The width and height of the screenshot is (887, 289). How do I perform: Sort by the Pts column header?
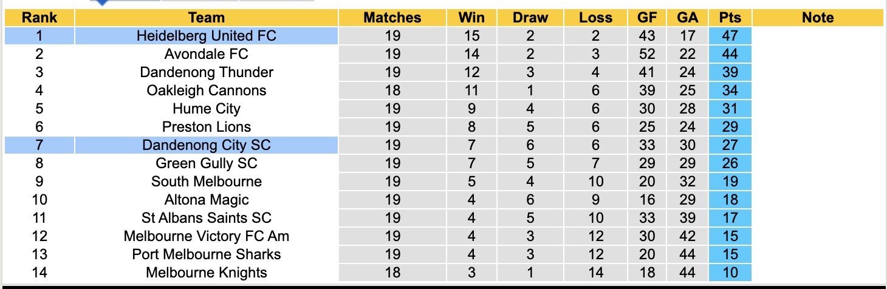click(730, 18)
